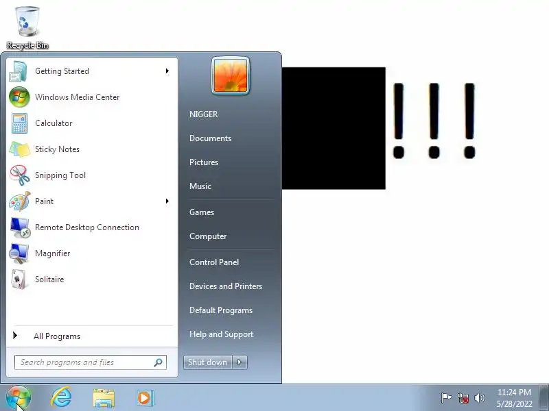Open Windows Media Player from the taskbar
549x411 pixels.
tap(145, 398)
